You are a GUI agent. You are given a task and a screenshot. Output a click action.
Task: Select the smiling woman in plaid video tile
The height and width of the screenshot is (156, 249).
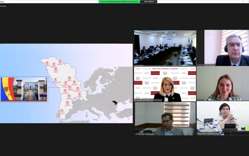[x=223, y=84]
